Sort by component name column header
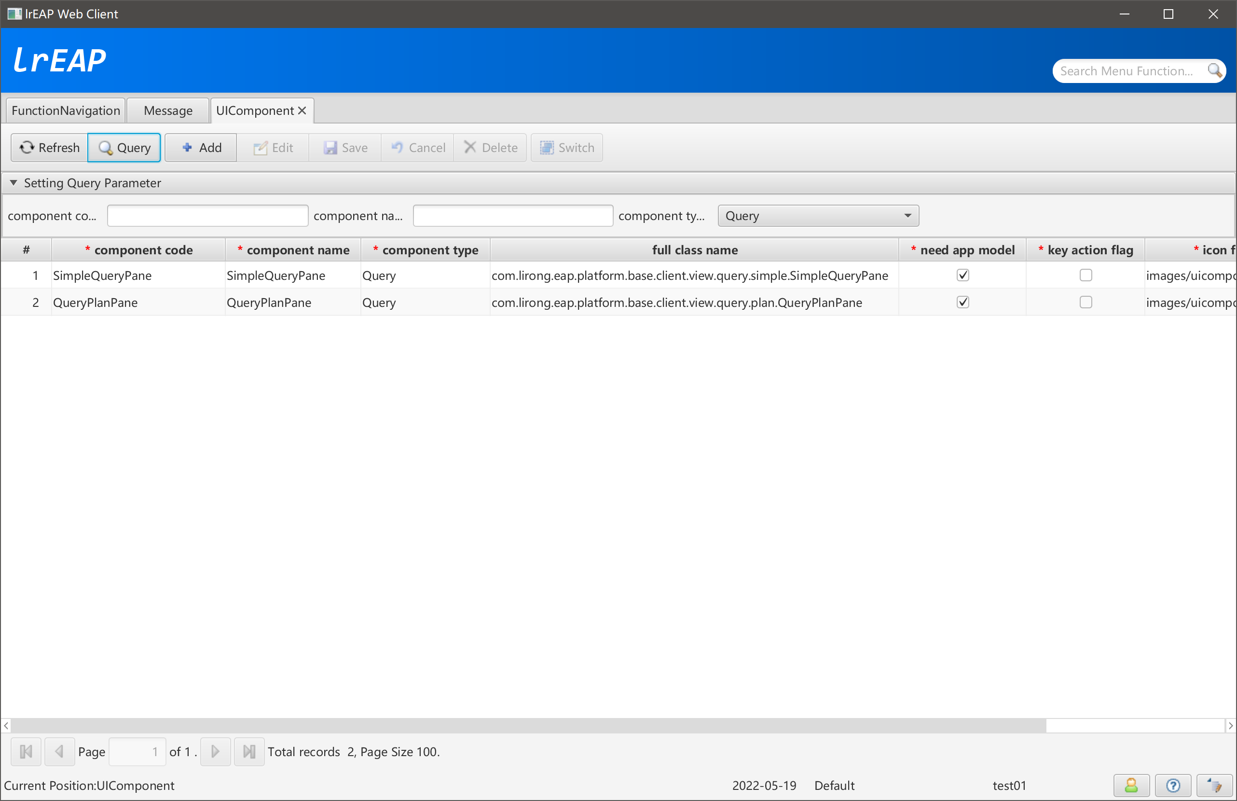Image resolution: width=1237 pixels, height=801 pixels. (293, 250)
